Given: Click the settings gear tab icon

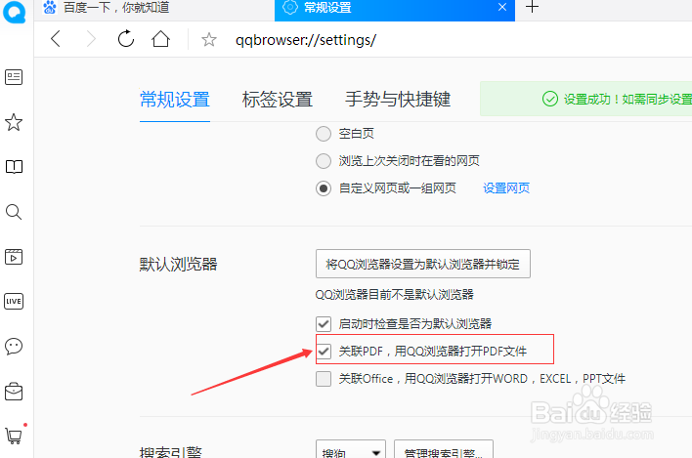Looking at the screenshot, I should pos(290,7).
